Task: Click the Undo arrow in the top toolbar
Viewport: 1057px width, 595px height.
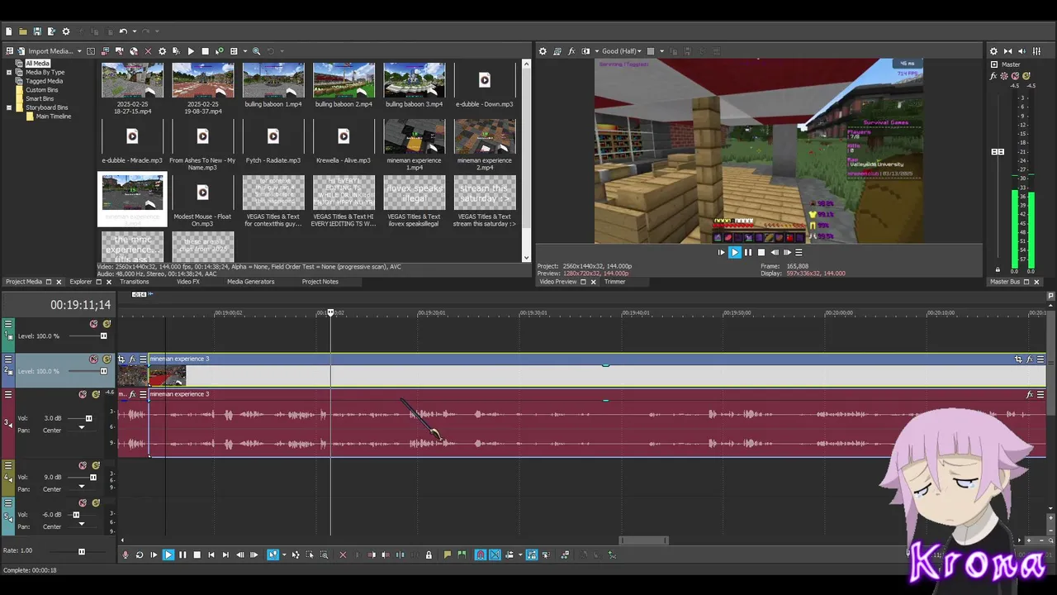Action: [123, 31]
